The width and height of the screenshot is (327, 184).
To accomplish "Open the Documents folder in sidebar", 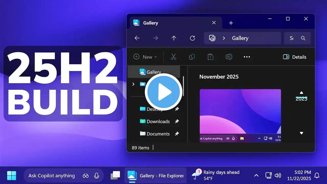I will click(x=155, y=134).
